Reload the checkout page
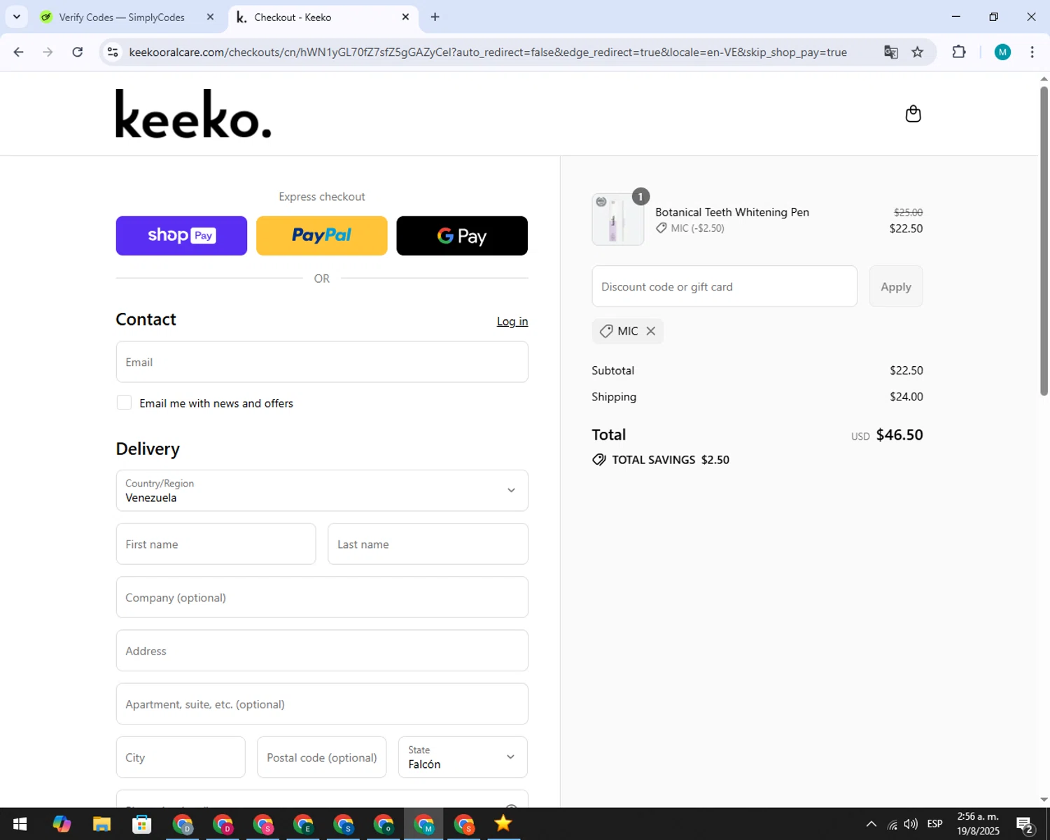 pos(78,52)
